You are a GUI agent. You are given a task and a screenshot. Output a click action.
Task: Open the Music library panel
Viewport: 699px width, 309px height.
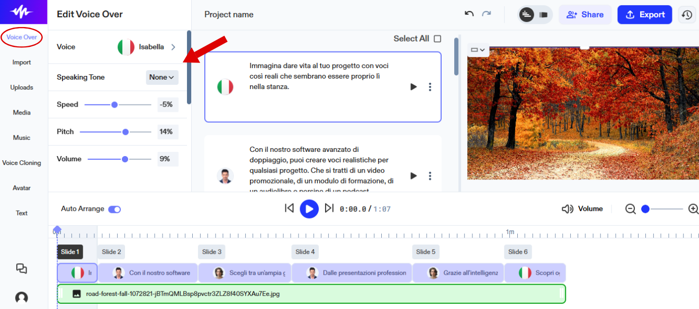coord(21,137)
